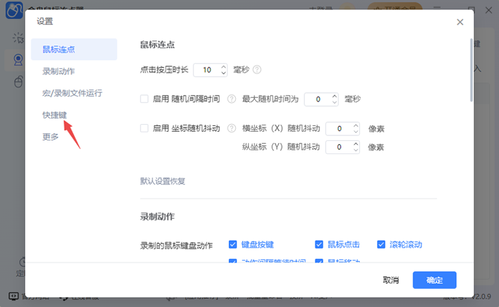Enable 启用 坐标随机抖动 checkbox
The image size is (499, 307).
coord(144,129)
